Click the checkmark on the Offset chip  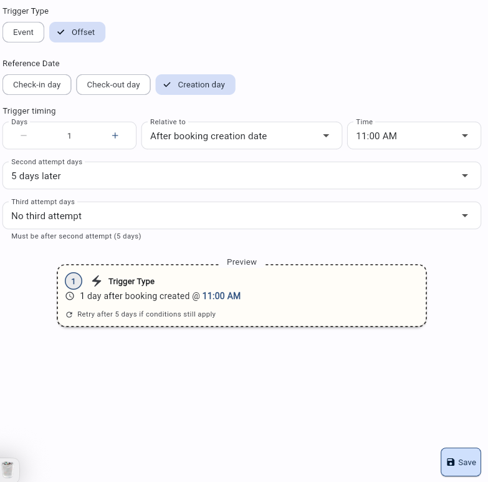pyautogui.click(x=61, y=32)
